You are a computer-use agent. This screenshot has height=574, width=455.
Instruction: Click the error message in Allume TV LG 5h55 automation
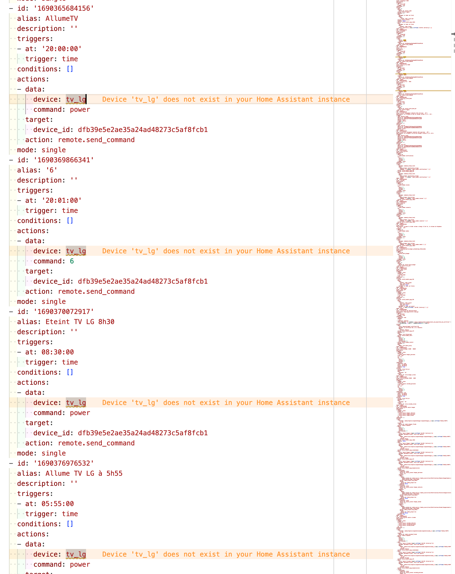pos(226,554)
